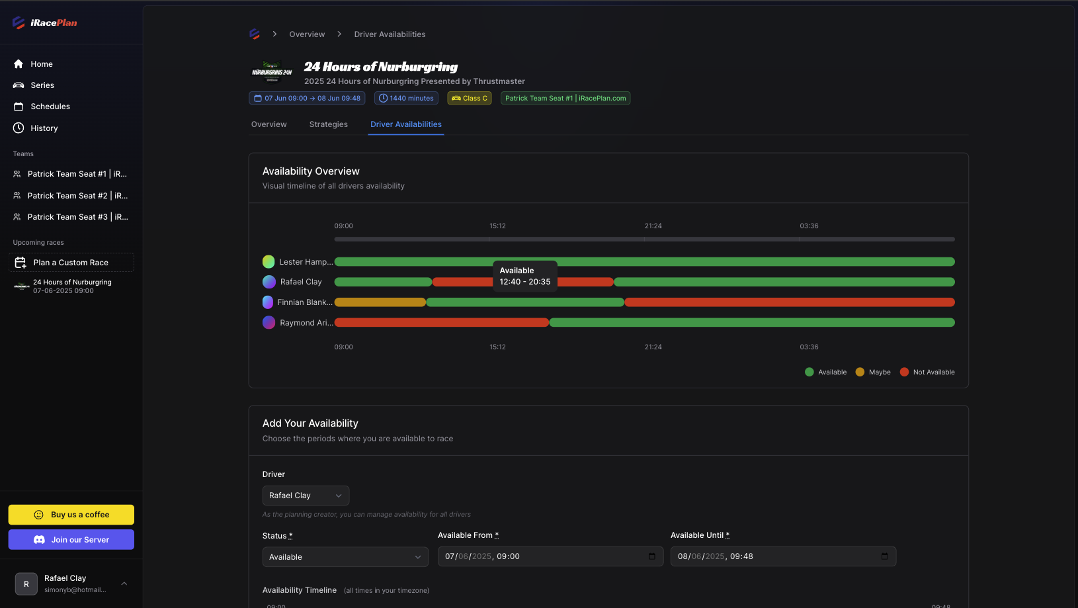Collapse the Rafael Clay account menu chevron

point(124,584)
